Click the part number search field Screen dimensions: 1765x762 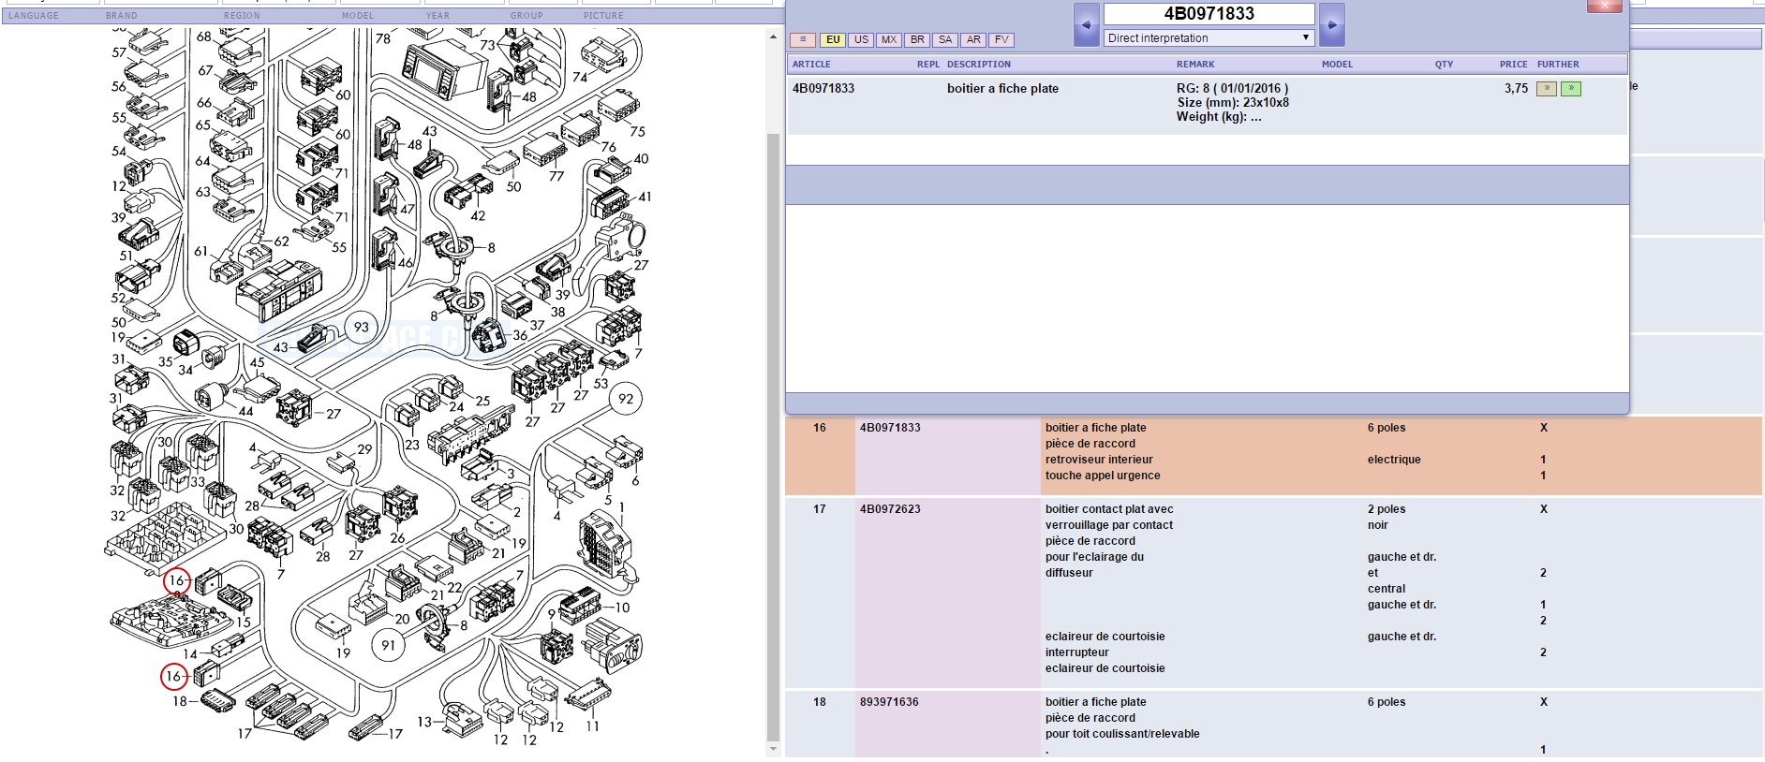[1209, 14]
